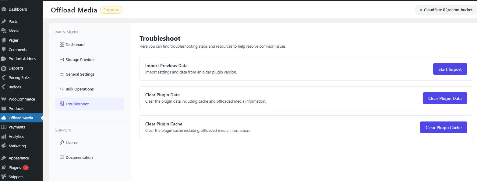Click the Troubleshoot tools icon

[62, 104]
